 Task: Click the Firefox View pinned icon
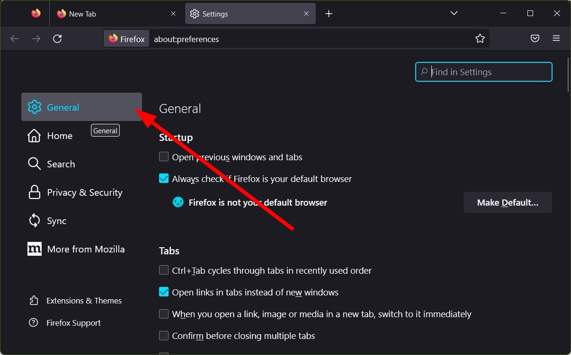[x=36, y=14]
